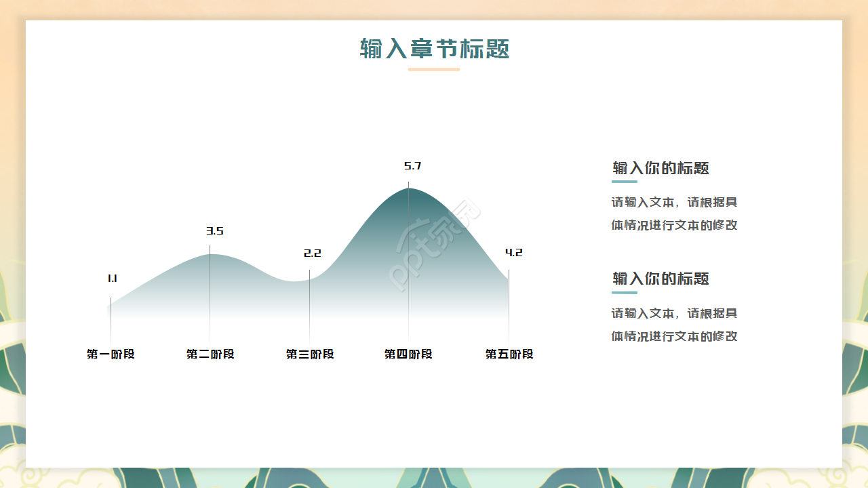Select the 第二阶段 axis label
This screenshot has height=488, width=868.
point(210,354)
